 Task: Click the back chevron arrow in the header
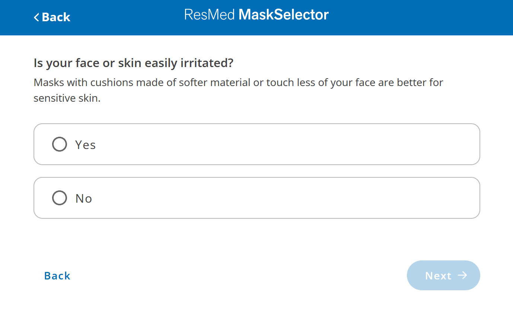point(36,17)
